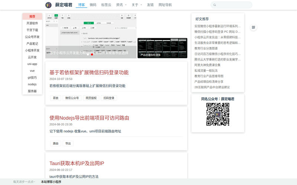297x185 pixels.
Task: Open post 基于若依框架扩展微信扫码登录功能
Action: (x=89, y=73)
